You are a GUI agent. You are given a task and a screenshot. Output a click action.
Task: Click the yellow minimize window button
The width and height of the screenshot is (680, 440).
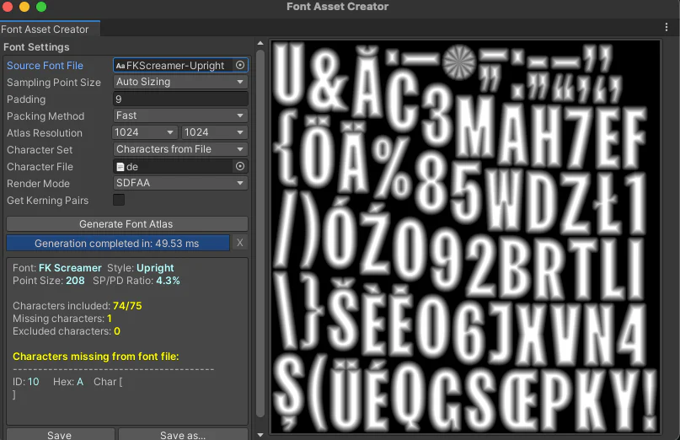click(24, 7)
